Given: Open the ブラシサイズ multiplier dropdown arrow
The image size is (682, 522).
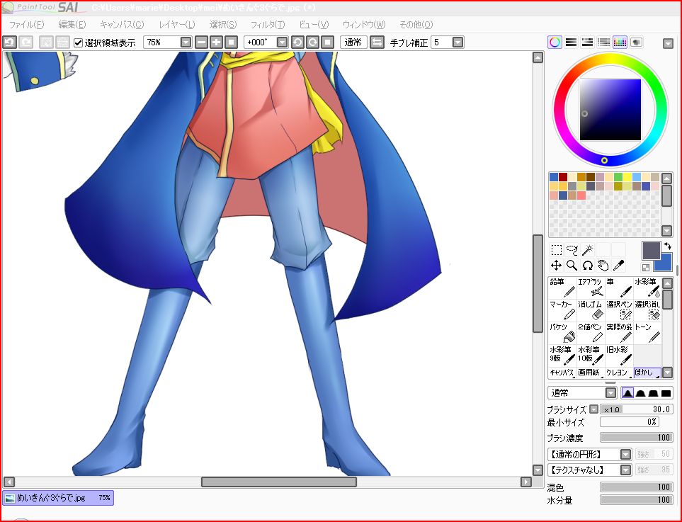Looking at the screenshot, I should pos(593,409).
